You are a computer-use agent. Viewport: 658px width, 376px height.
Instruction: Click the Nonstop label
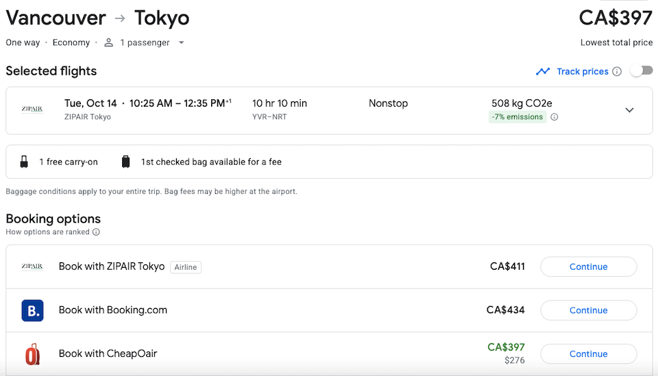tap(388, 103)
